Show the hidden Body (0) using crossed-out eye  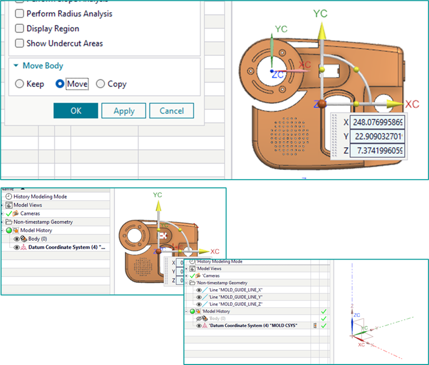[199, 318]
